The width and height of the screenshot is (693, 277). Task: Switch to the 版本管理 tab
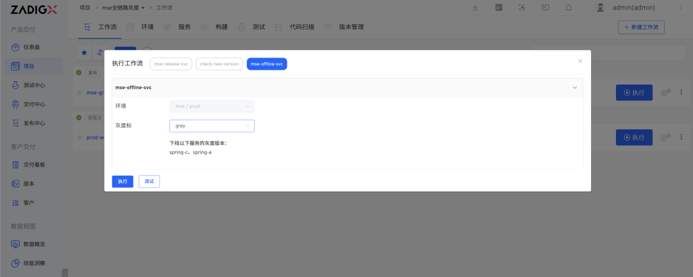coord(345,27)
